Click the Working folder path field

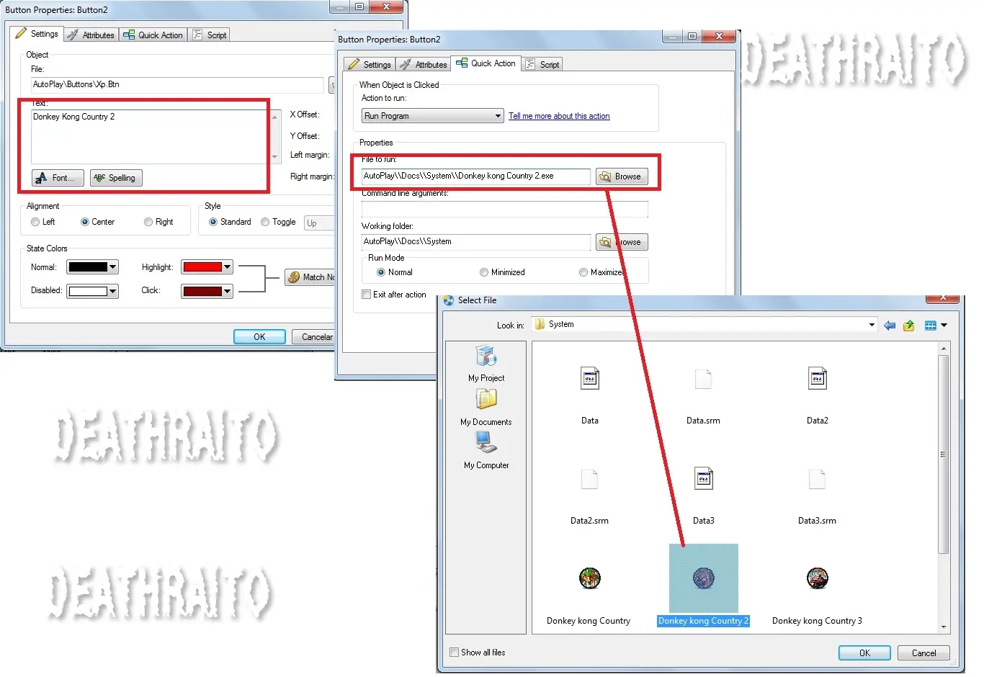475,241
